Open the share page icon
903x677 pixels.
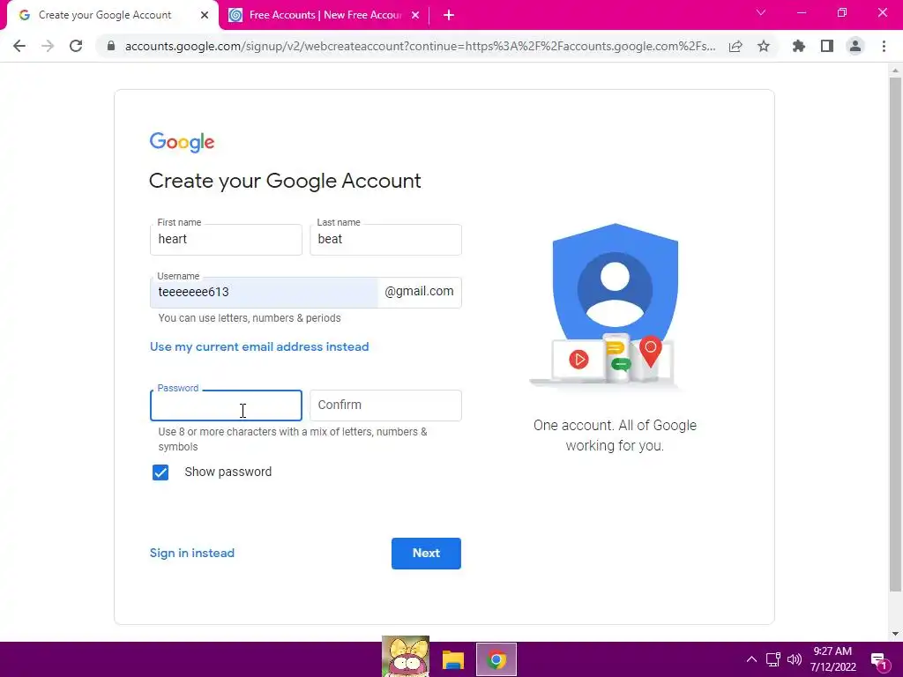click(x=735, y=46)
